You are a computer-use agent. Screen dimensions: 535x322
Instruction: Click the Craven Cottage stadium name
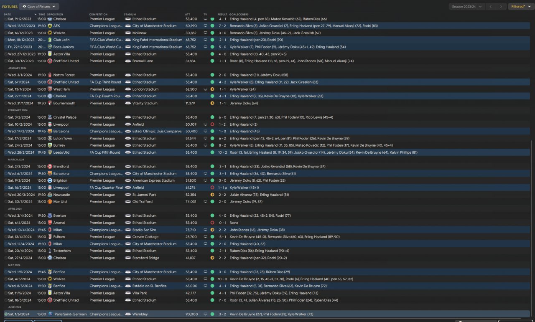pyautogui.click(x=145, y=237)
